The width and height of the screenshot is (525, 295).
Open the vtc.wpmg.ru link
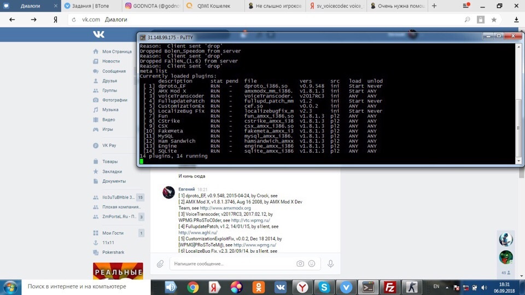click(250, 220)
